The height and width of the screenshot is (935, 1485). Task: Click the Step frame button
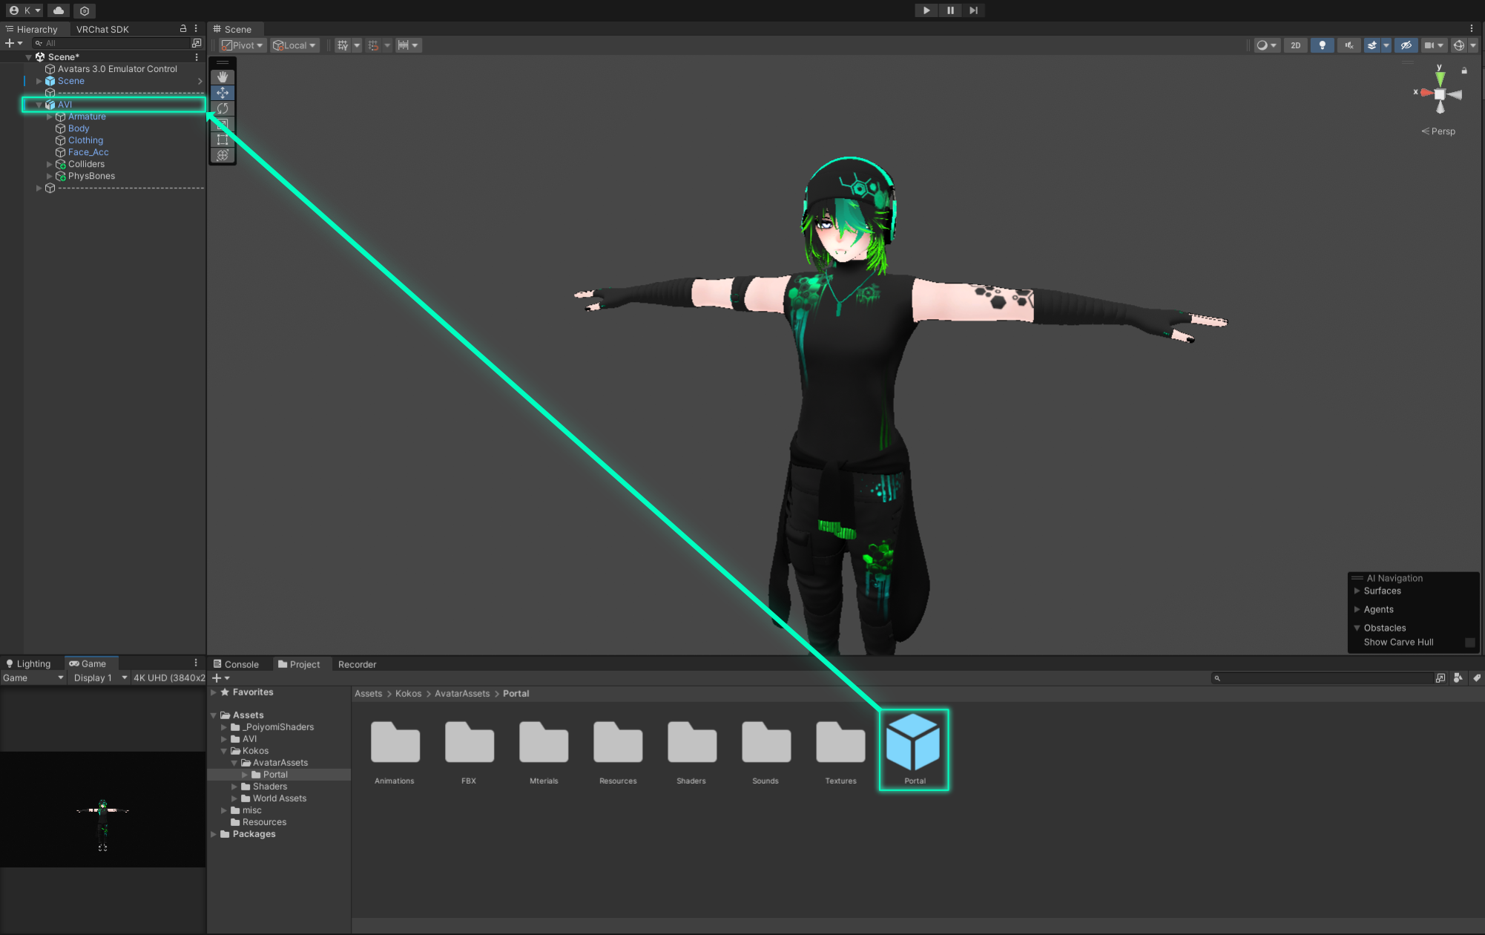tap(974, 10)
